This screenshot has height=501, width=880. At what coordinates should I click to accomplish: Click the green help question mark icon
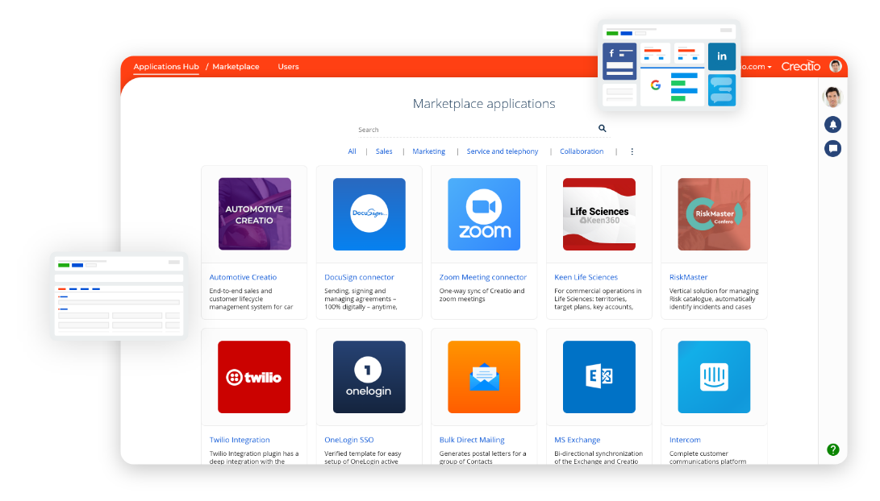pyautogui.click(x=833, y=449)
